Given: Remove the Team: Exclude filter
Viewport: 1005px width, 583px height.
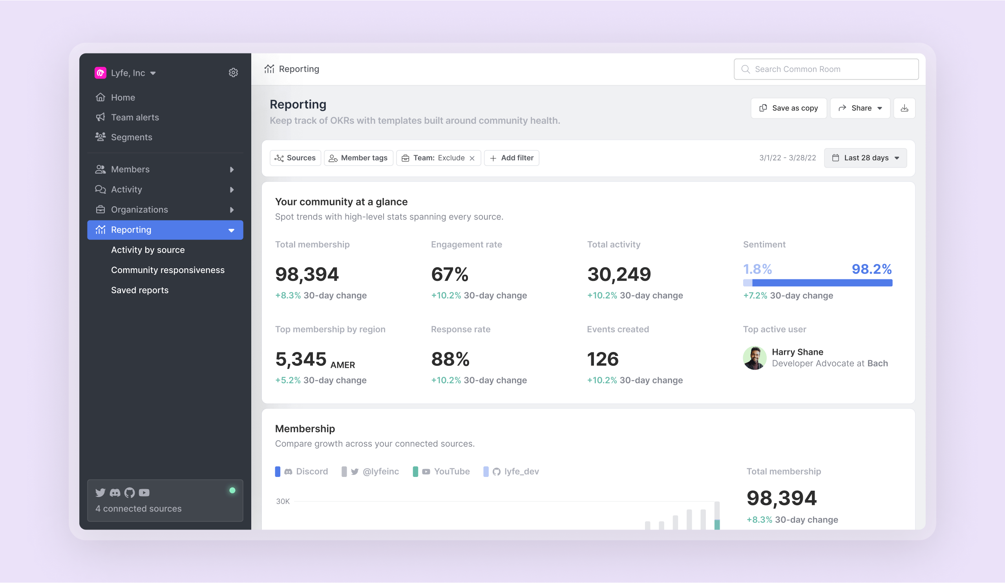Looking at the screenshot, I should [472, 158].
